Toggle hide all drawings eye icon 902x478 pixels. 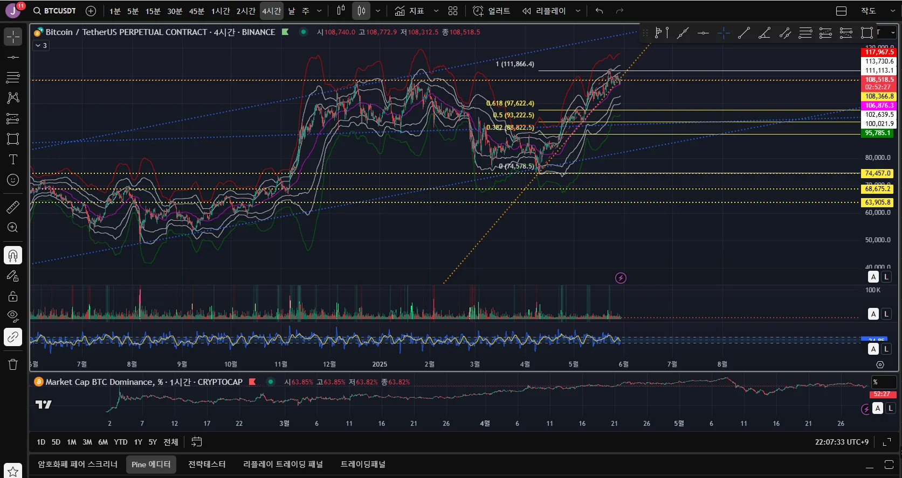[13, 315]
